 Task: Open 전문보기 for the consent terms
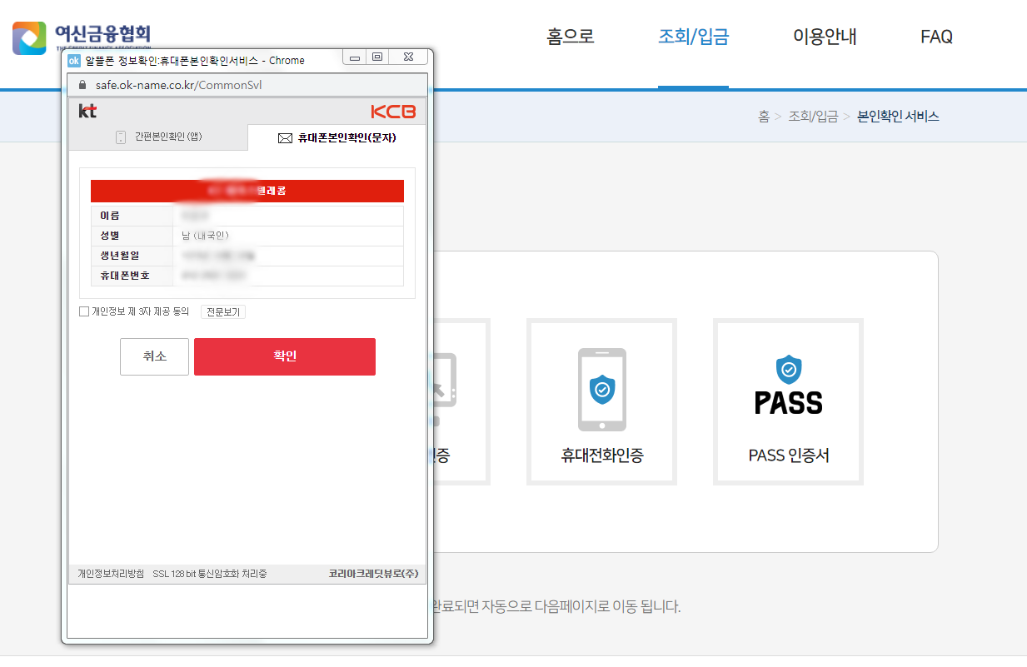point(223,312)
